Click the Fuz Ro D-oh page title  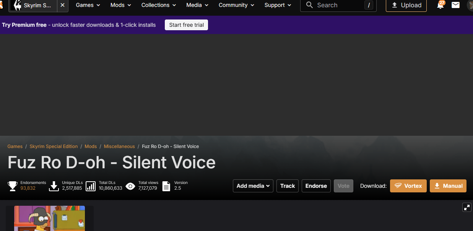112,163
